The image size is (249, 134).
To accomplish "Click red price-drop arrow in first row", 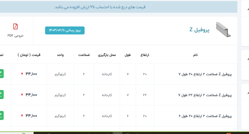I will pos(22,74).
